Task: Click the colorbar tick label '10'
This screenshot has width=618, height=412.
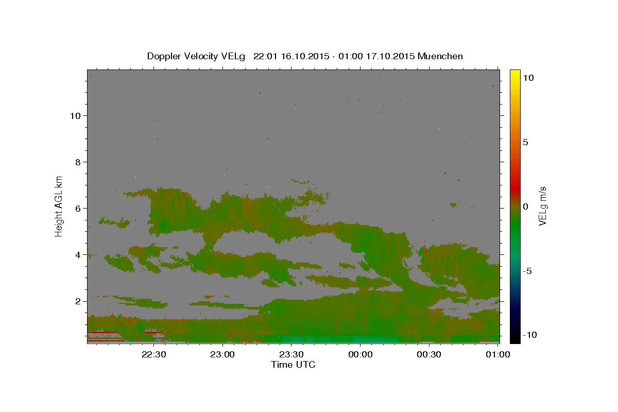Action: (x=528, y=77)
